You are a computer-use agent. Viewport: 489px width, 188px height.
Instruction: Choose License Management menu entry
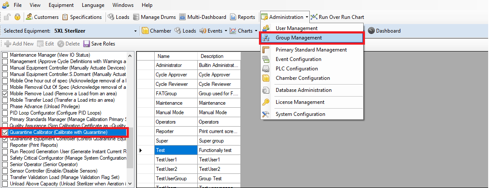(x=300, y=102)
